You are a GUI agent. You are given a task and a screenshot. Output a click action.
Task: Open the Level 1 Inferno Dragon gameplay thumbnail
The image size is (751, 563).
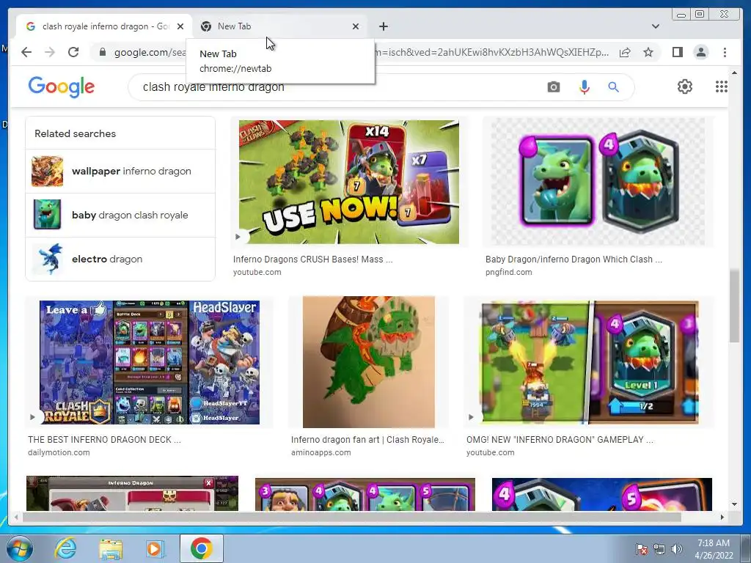[x=590, y=362]
